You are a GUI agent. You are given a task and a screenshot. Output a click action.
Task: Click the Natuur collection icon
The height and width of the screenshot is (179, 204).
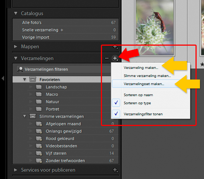click(39, 102)
